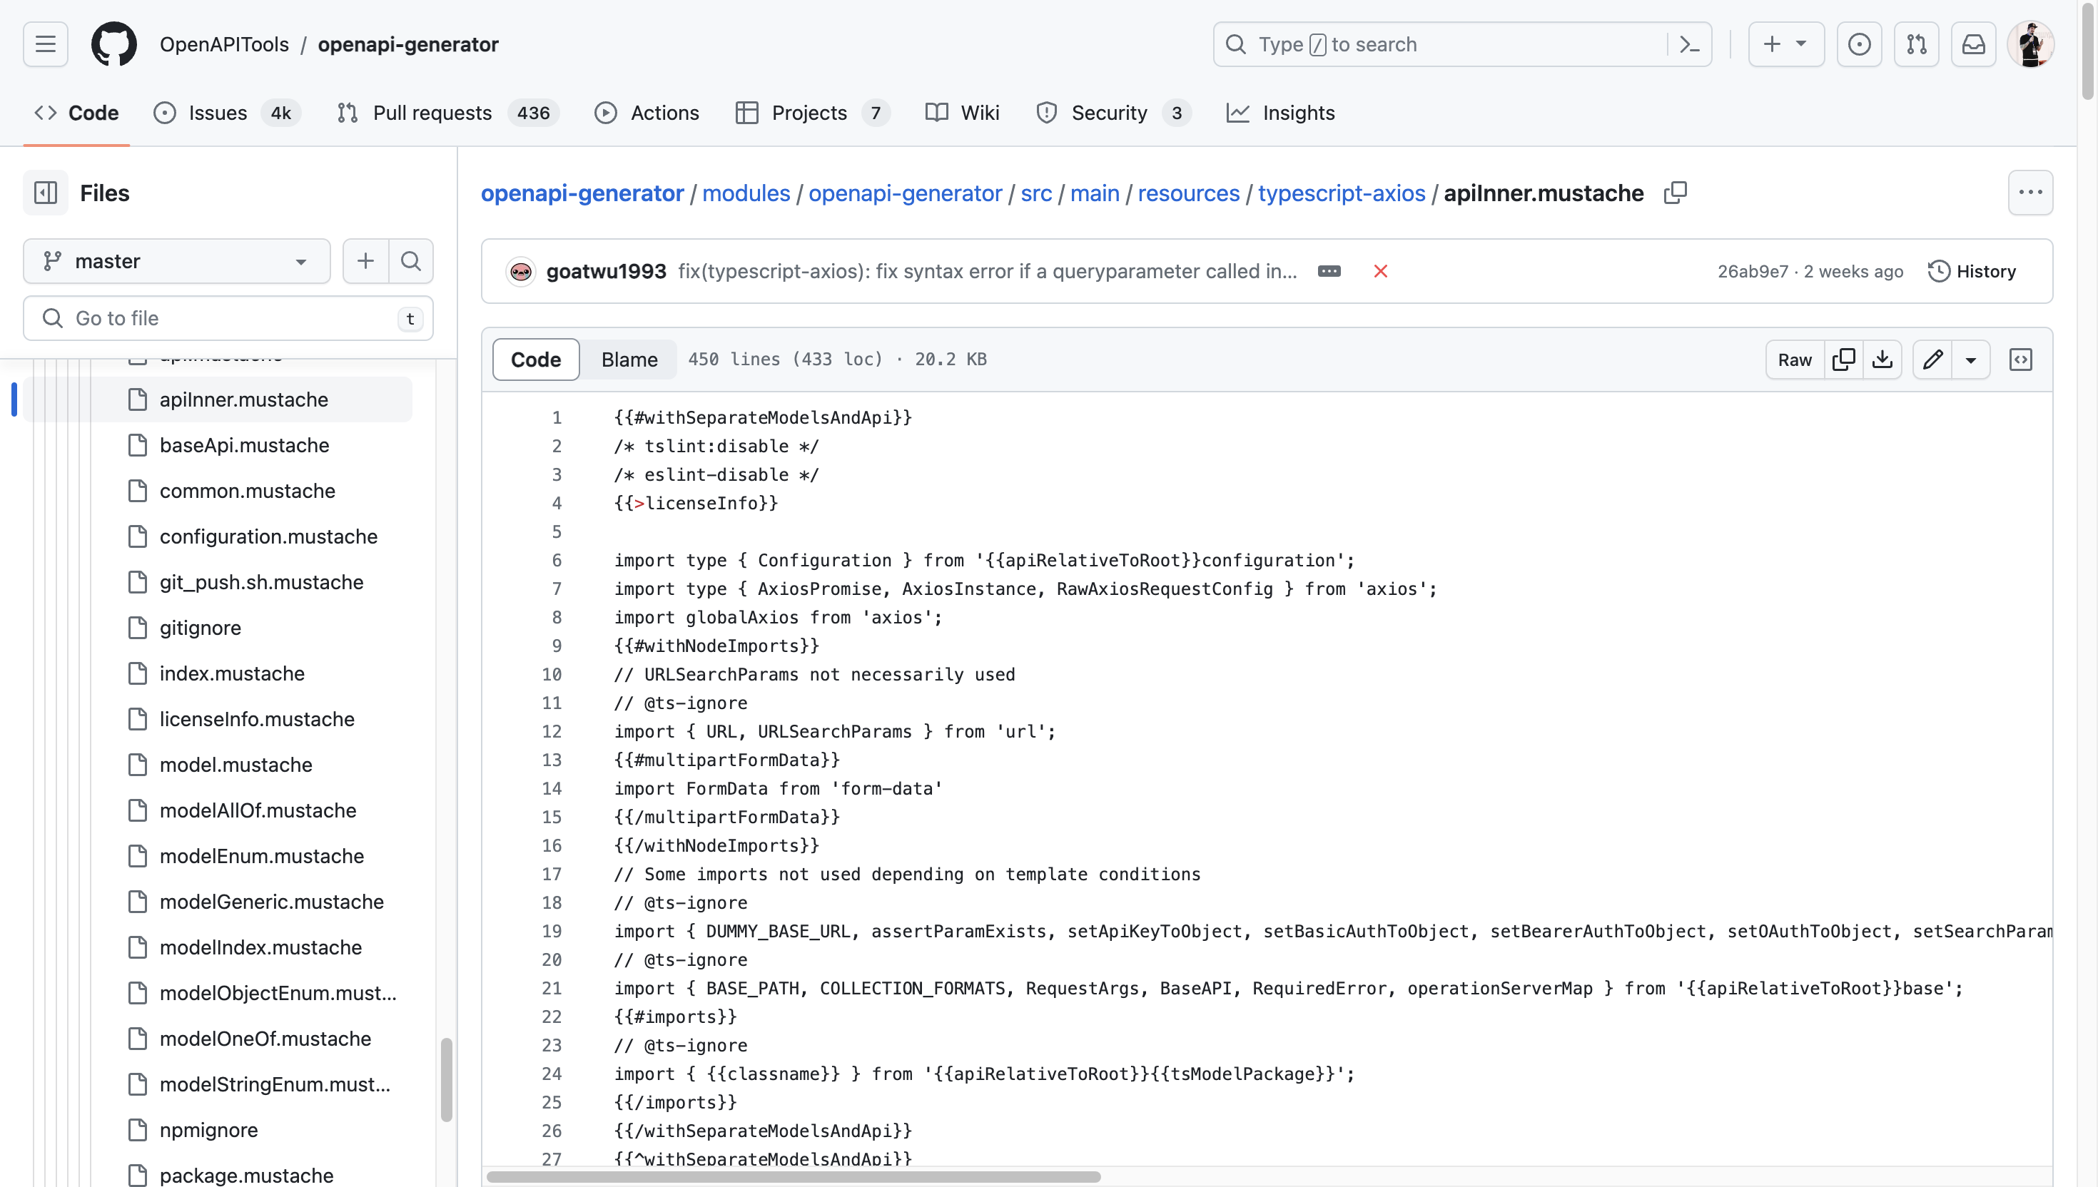The image size is (2098, 1187).
Task: Open the Wiki tab
Action: click(x=962, y=113)
